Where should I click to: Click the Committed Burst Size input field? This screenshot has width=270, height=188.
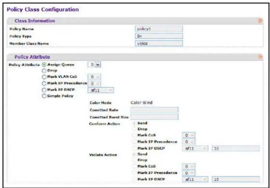pos(154,117)
